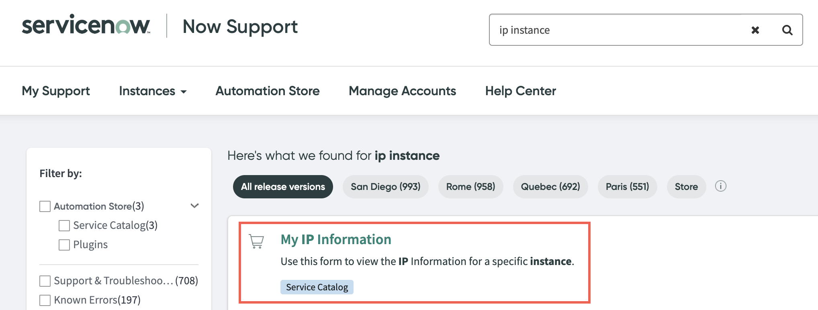Tick the Support & Troubleshooting checkbox
Image resolution: width=818 pixels, height=310 pixels.
coord(45,281)
